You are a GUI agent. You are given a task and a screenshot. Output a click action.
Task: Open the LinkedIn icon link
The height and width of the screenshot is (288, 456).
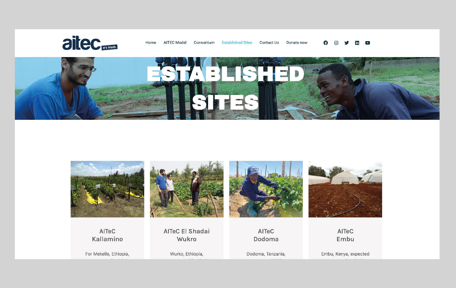357,43
